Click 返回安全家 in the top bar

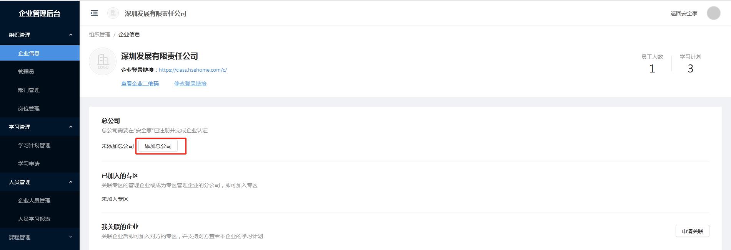tap(684, 13)
